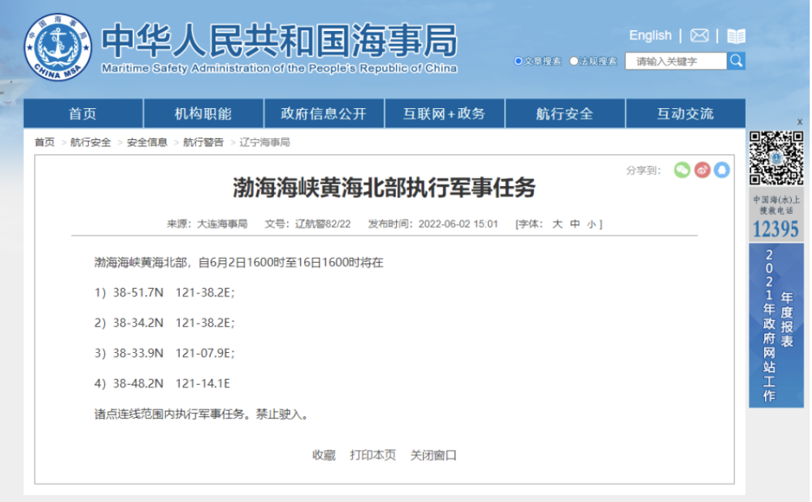Click the magnifier search button

pyautogui.click(x=736, y=60)
